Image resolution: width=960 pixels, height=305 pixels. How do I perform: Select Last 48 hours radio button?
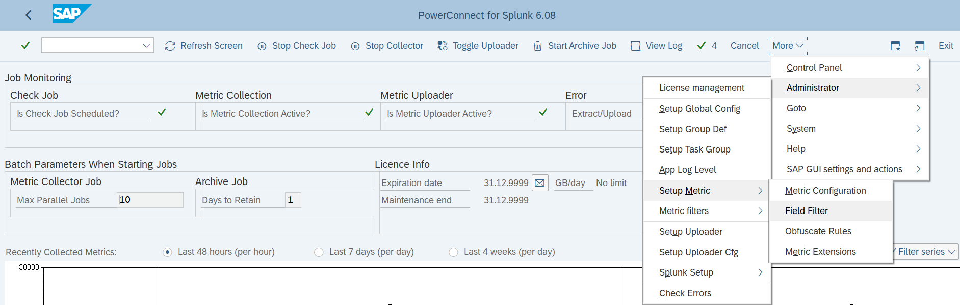point(167,252)
